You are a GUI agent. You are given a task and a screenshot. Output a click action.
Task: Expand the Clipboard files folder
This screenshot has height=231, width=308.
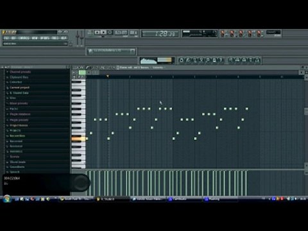click(x=19, y=77)
